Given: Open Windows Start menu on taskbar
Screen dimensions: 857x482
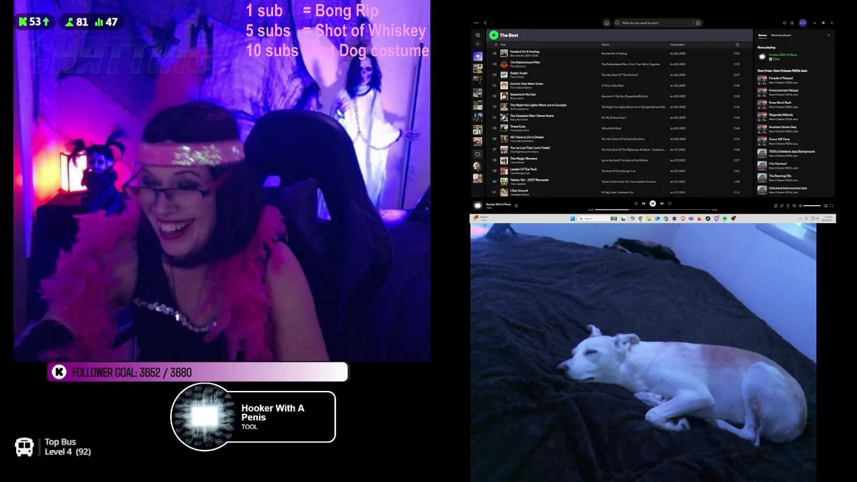Looking at the screenshot, I should pos(572,218).
